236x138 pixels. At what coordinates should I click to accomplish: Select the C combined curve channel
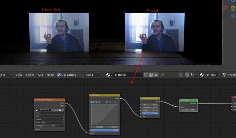pos(91,102)
